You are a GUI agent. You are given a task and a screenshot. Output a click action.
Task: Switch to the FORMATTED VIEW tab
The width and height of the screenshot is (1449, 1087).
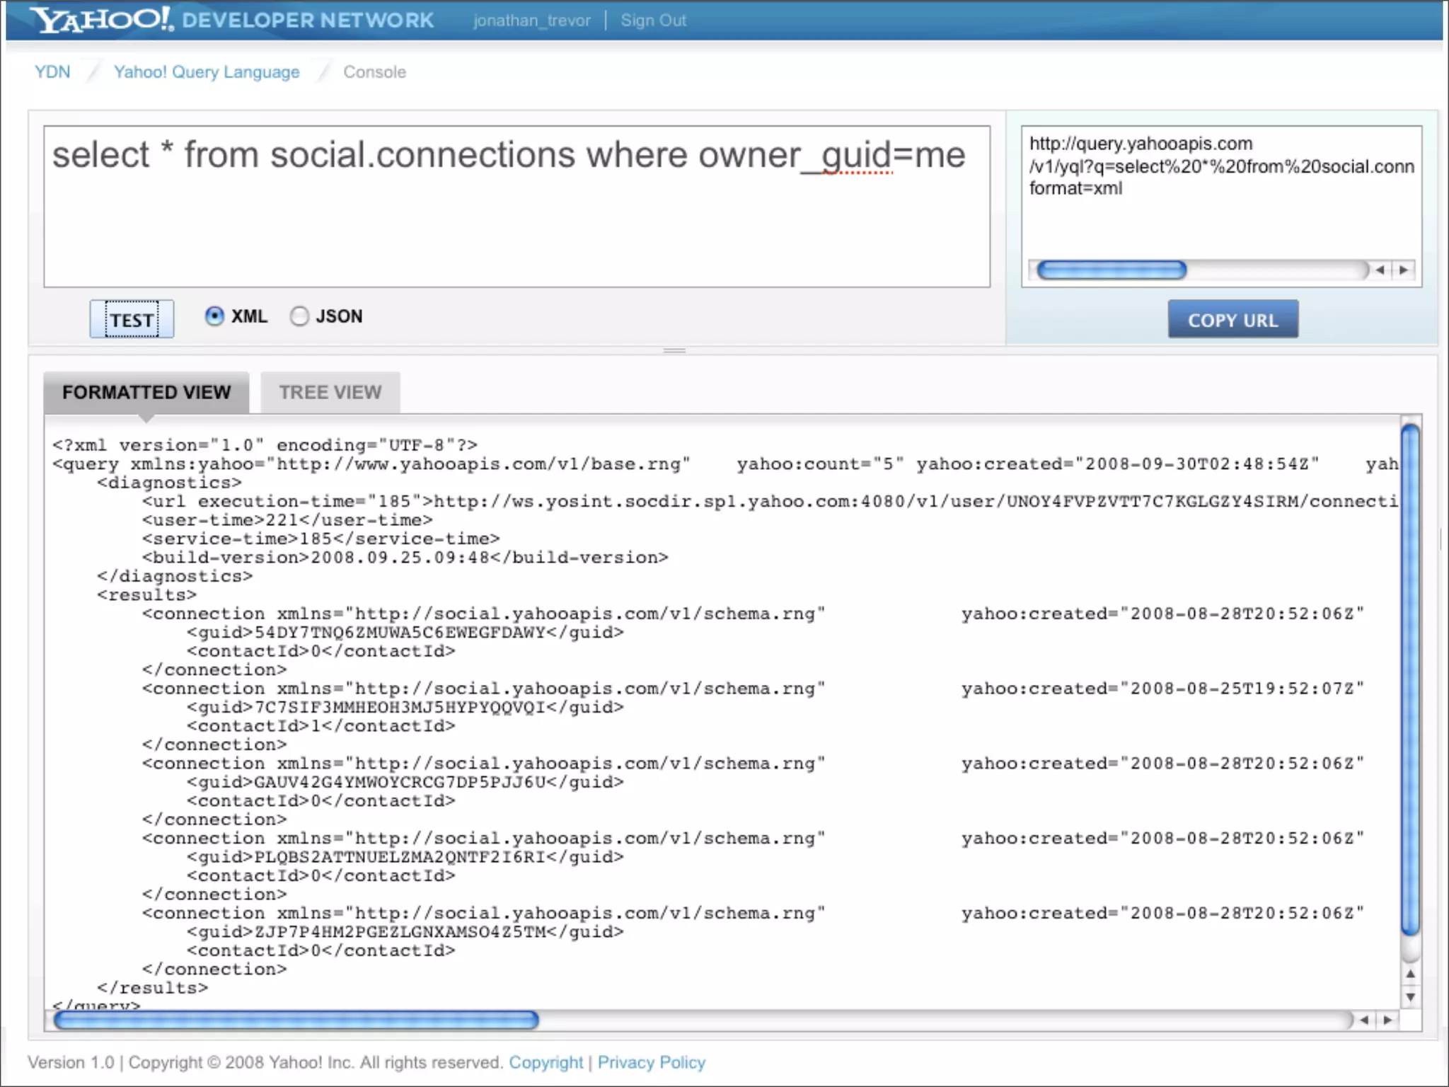146,392
